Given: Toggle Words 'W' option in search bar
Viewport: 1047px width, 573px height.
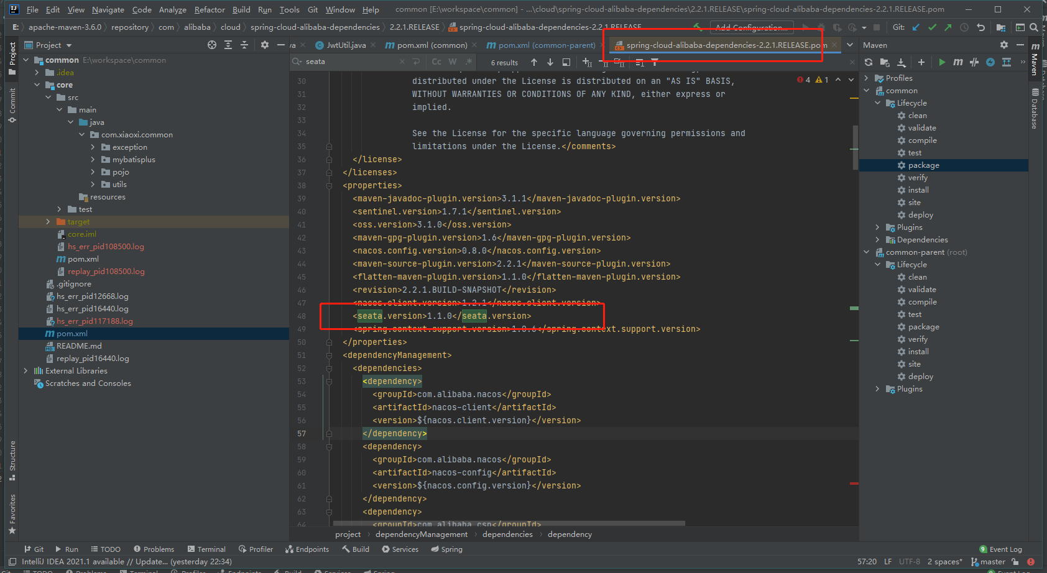Looking at the screenshot, I should click(x=453, y=62).
